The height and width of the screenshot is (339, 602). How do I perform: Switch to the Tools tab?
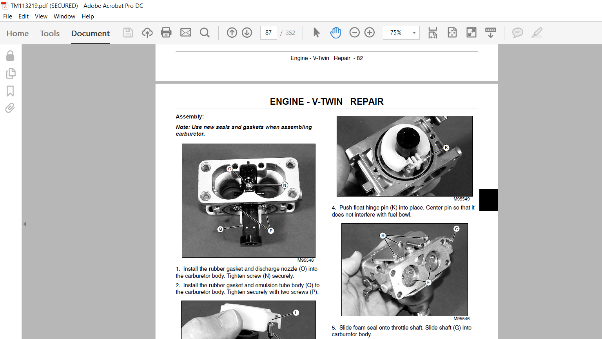50,33
